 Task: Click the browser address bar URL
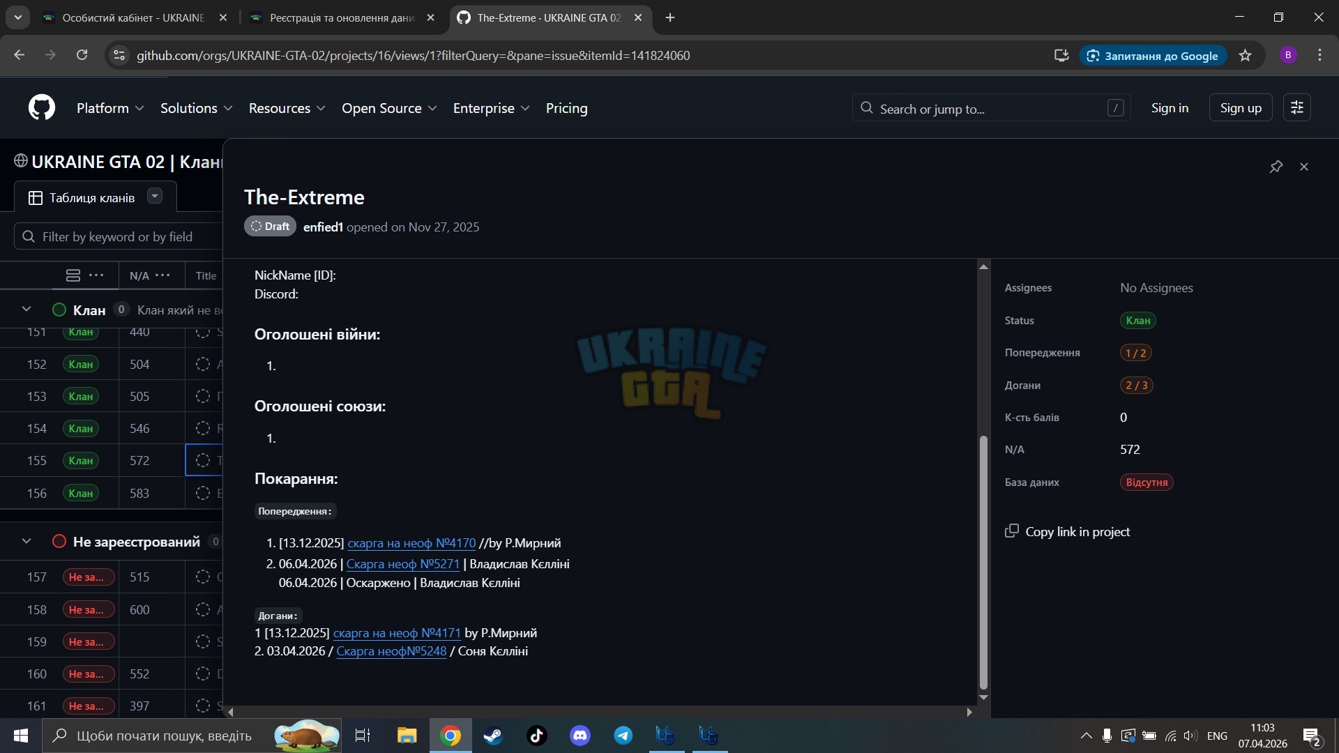[x=413, y=55]
